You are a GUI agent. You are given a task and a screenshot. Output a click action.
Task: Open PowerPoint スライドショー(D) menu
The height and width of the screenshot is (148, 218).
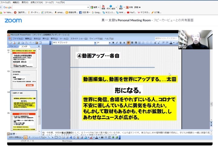[x=79, y=39]
